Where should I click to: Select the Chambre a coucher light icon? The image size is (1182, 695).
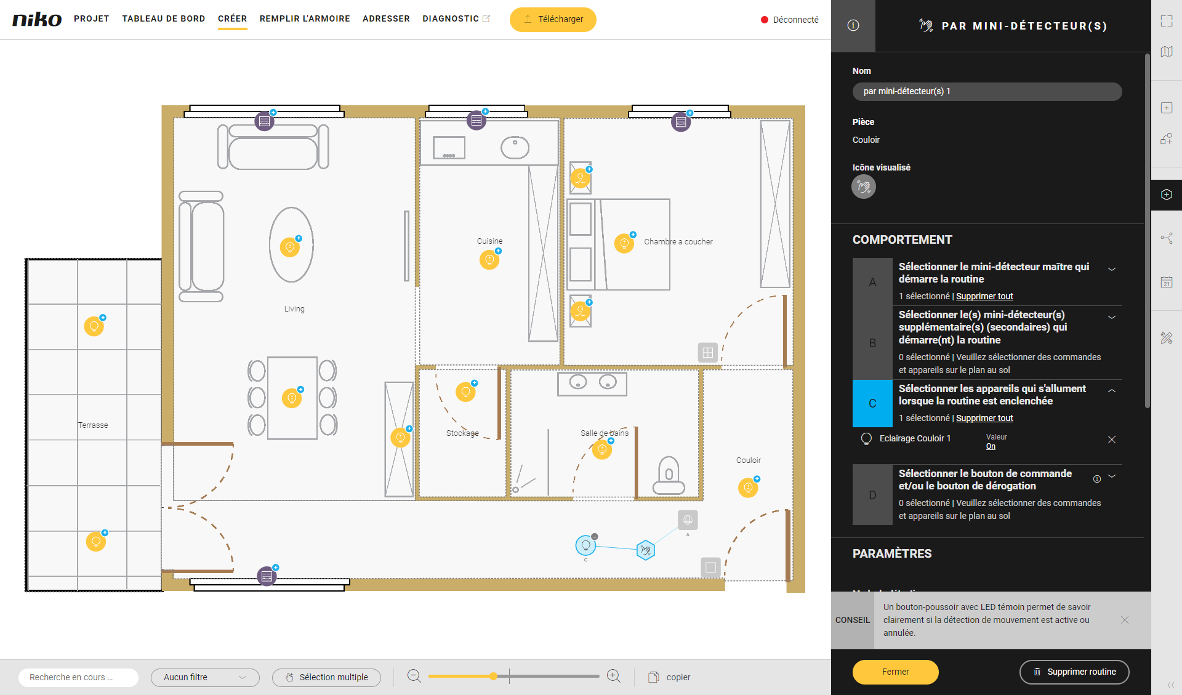click(624, 243)
